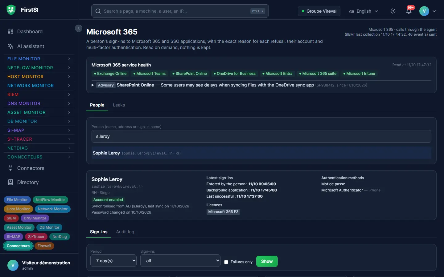
Task: Open the Dashboard grid icon
Action: pos(10,31)
